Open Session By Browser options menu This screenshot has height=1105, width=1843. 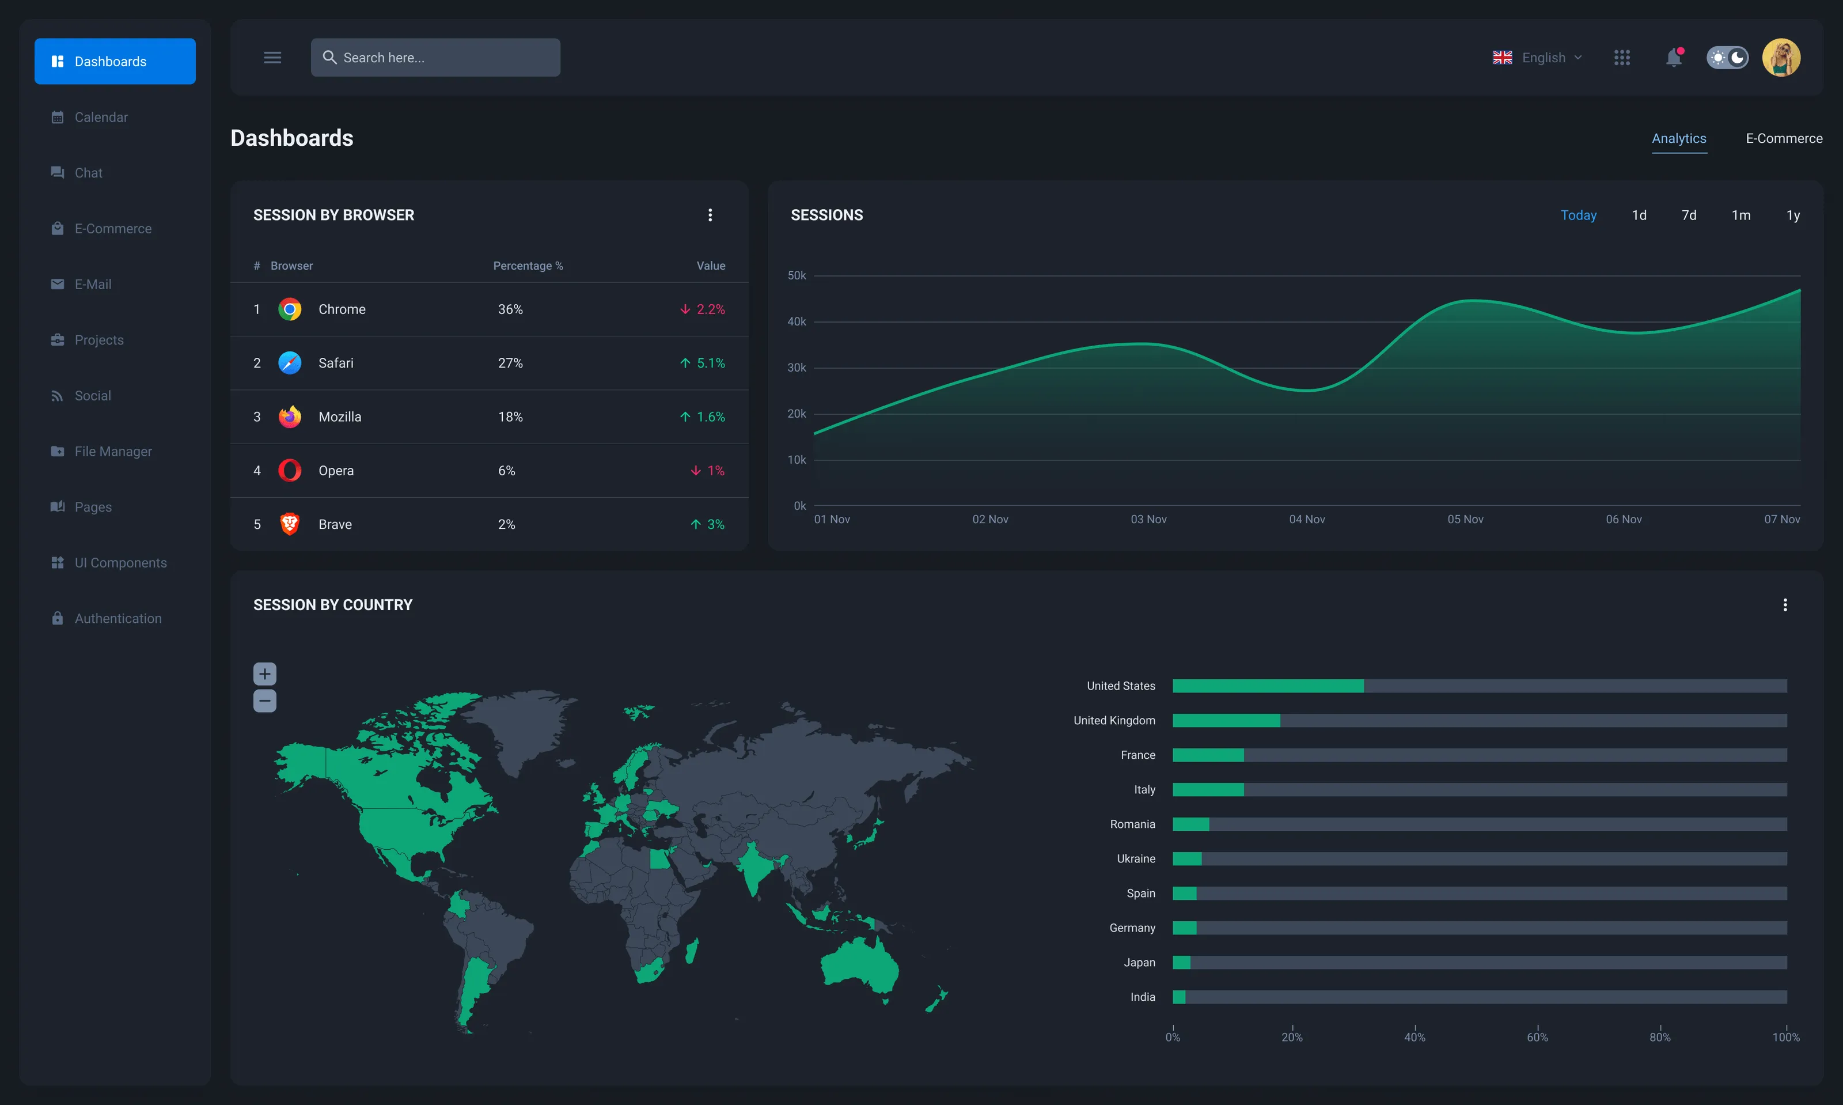click(x=710, y=214)
